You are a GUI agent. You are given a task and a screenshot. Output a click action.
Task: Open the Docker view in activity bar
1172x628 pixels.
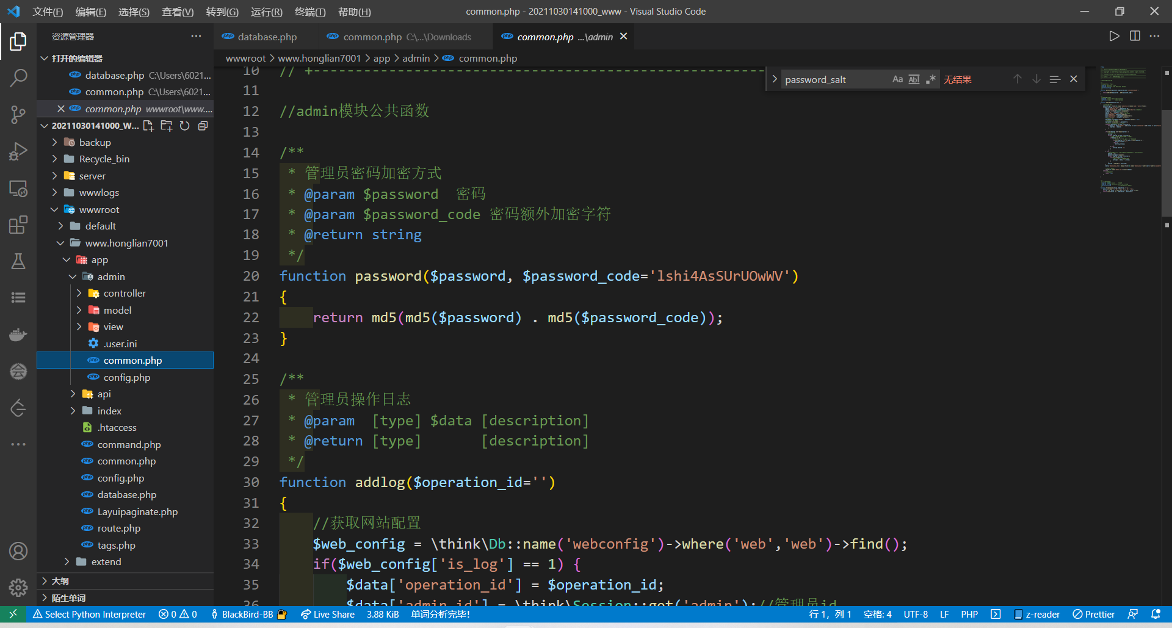[x=18, y=334]
